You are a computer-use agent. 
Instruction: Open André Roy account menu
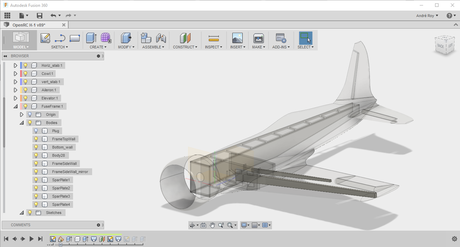coord(427,16)
